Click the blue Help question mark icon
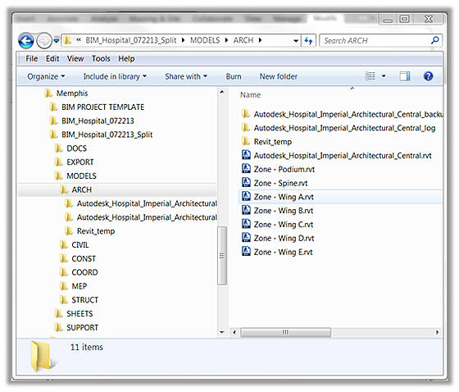 [x=428, y=76]
